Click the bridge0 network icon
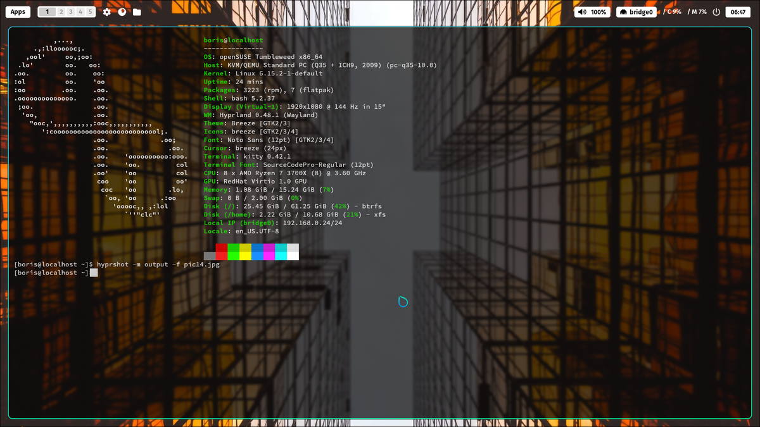 point(623,11)
